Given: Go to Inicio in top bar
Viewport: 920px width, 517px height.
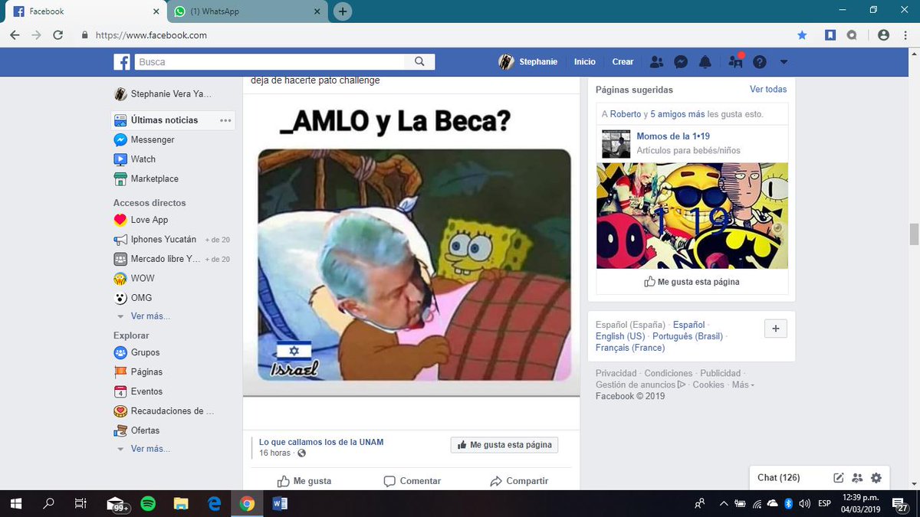Looking at the screenshot, I should point(585,62).
